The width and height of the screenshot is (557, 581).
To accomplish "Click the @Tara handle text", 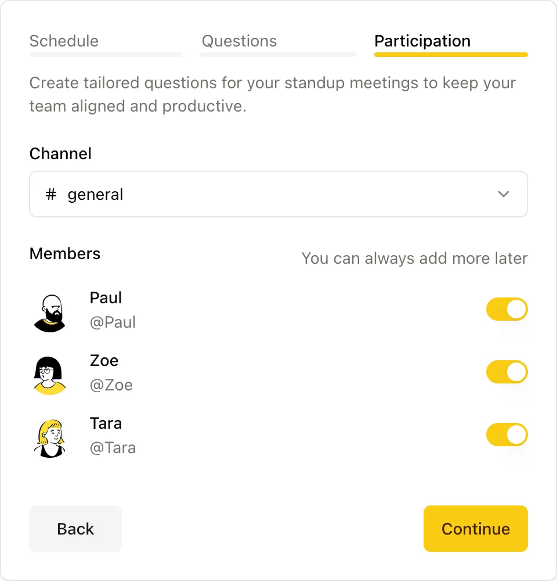I will pyautogui.click(x=113, y=447).
